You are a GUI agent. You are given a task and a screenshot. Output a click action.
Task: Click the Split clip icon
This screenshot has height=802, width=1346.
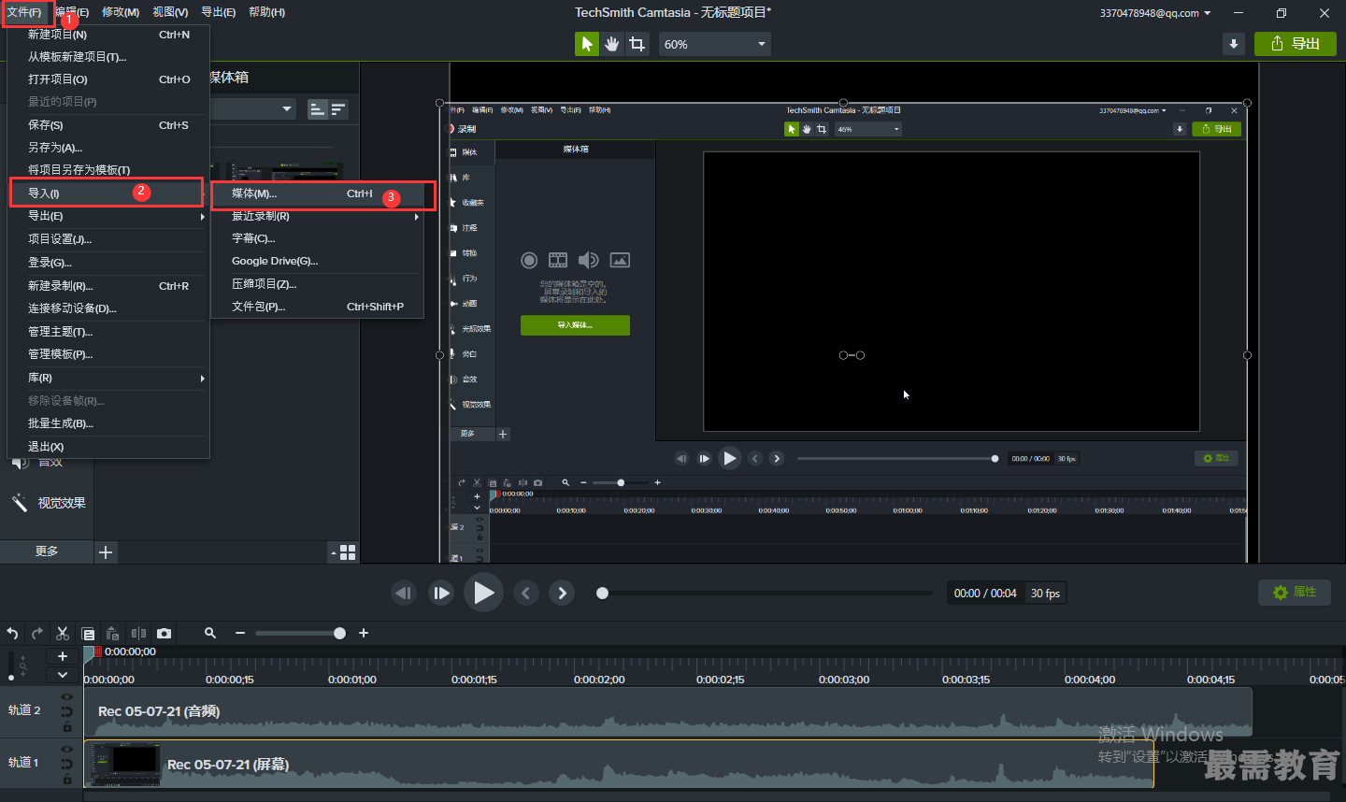pyautogui.click(x=138, y=634)
